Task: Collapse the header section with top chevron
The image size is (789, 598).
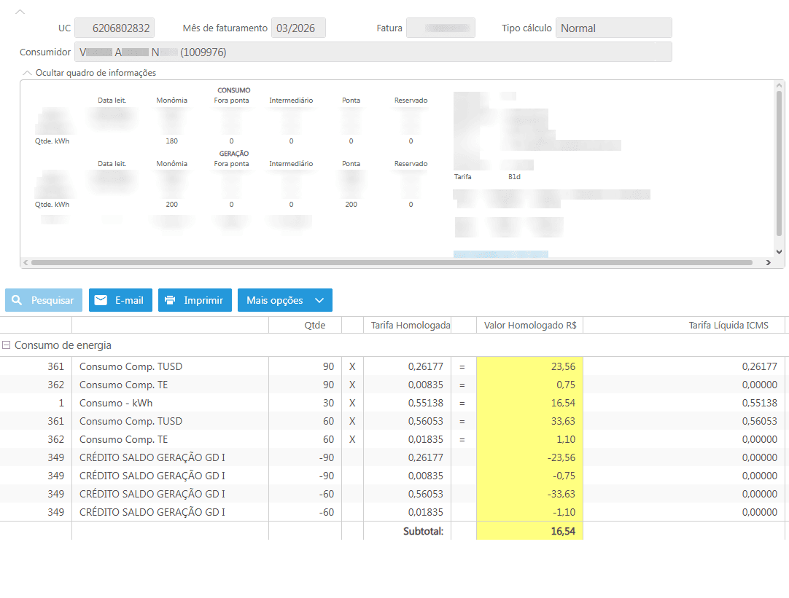Action: (x=20, y=12)
